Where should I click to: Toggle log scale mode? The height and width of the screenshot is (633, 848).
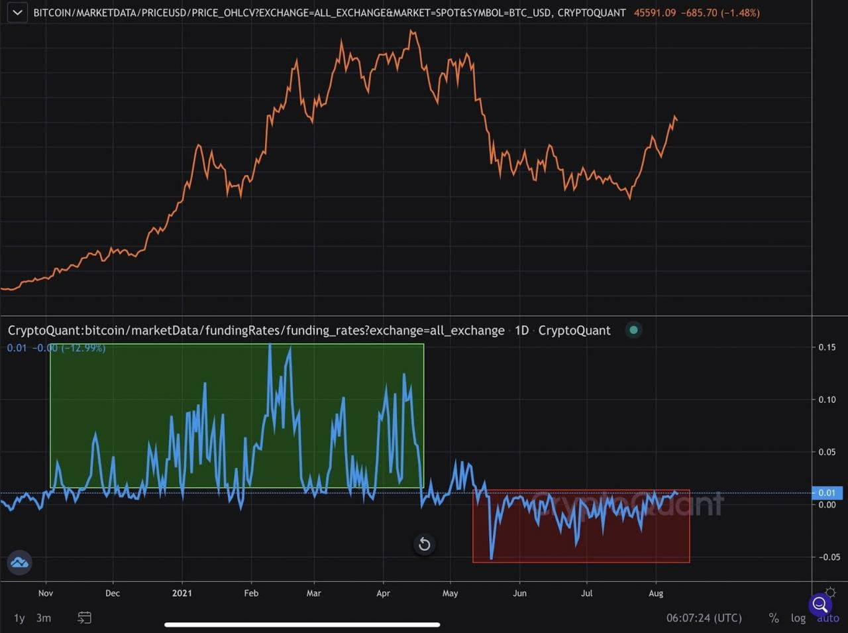798,618
